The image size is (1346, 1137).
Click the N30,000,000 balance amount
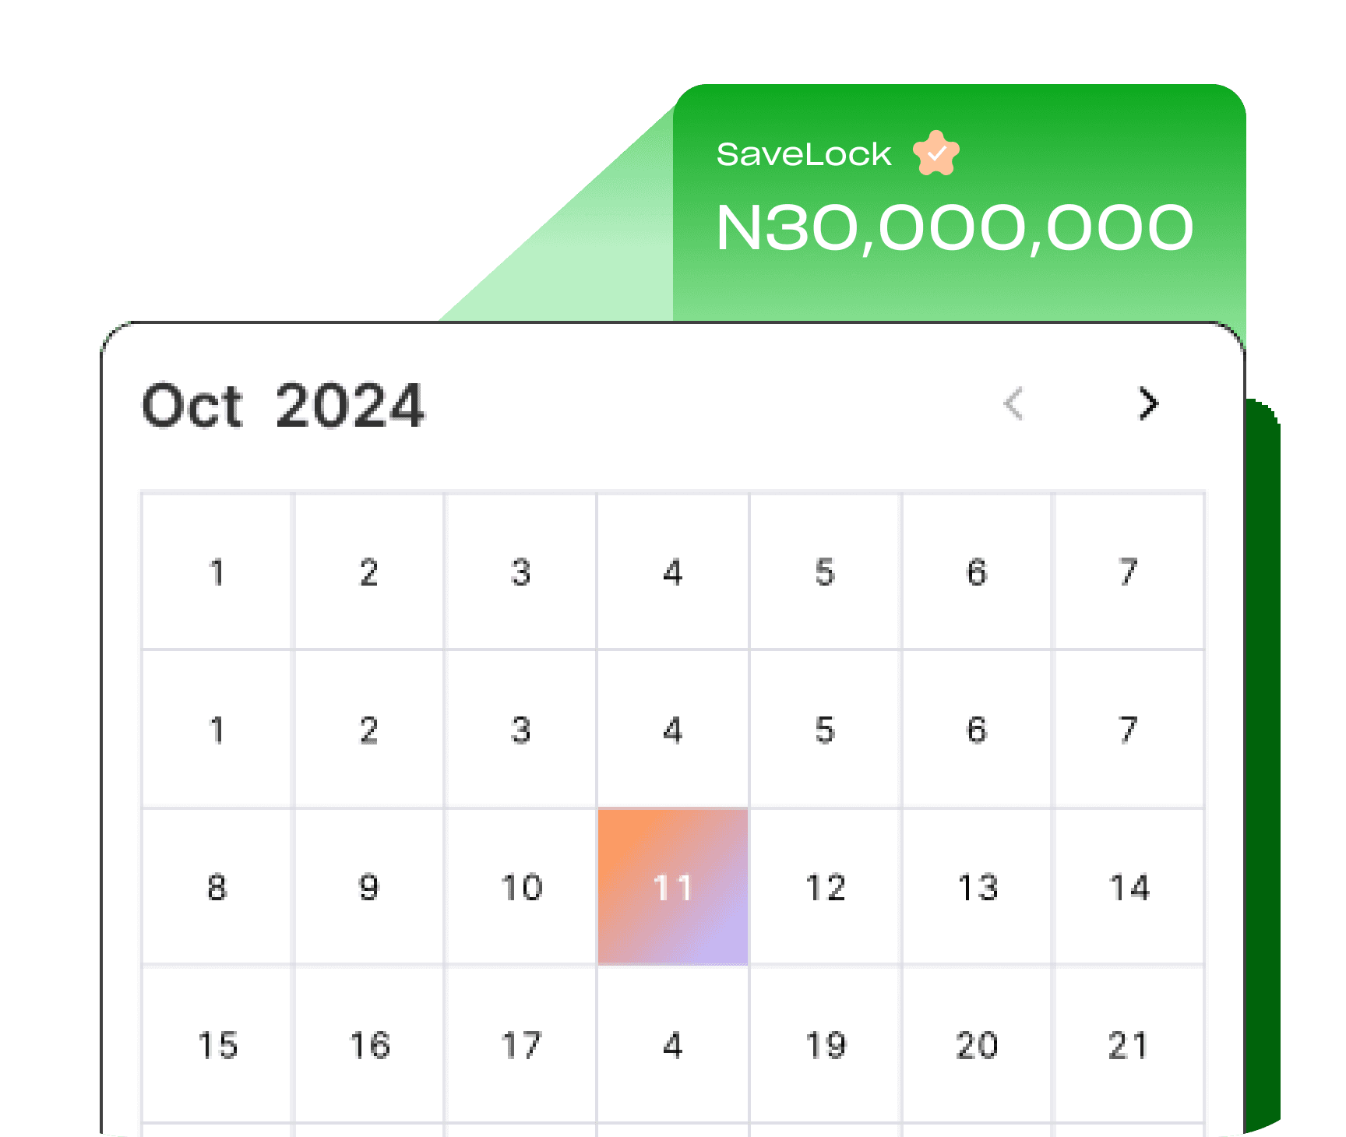point(954,228)
